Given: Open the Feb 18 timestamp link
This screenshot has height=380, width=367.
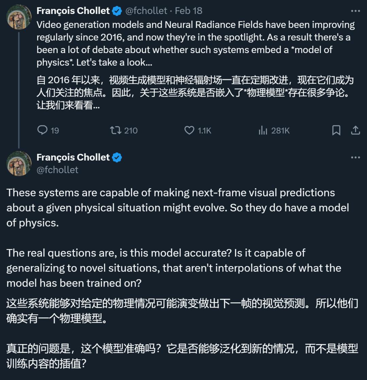Looking at the screenshot, I should click(x=189, y=11).
